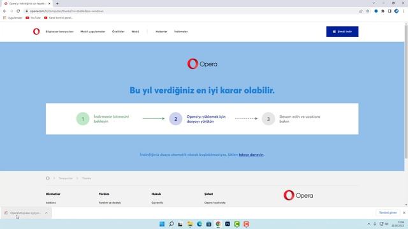This screenshot has width=408, height=229.
Task: Click the taskbar clock and date
Action: pyautogui.click(x=398, y=224)
